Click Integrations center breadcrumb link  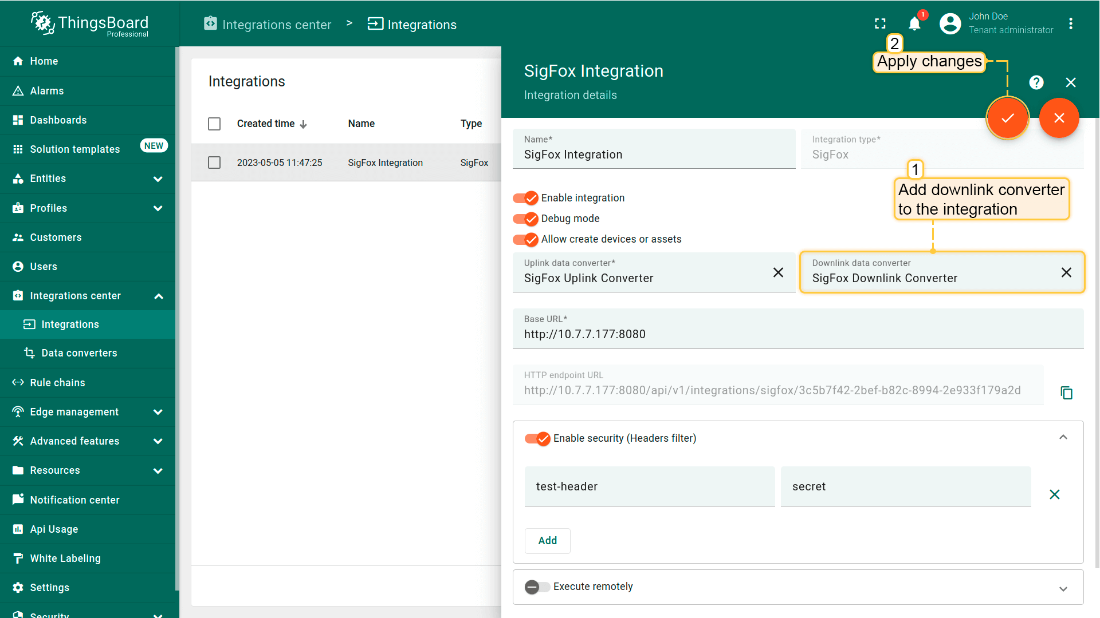[x=276, y=25]
